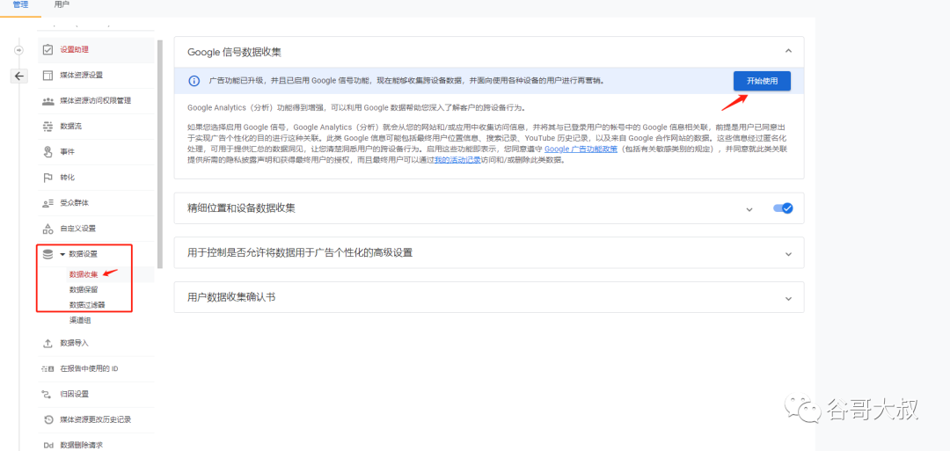The width and height of the screenshot is (950, 451).
Task: Click the 数据设置 database icon
Action: (47, 254)
